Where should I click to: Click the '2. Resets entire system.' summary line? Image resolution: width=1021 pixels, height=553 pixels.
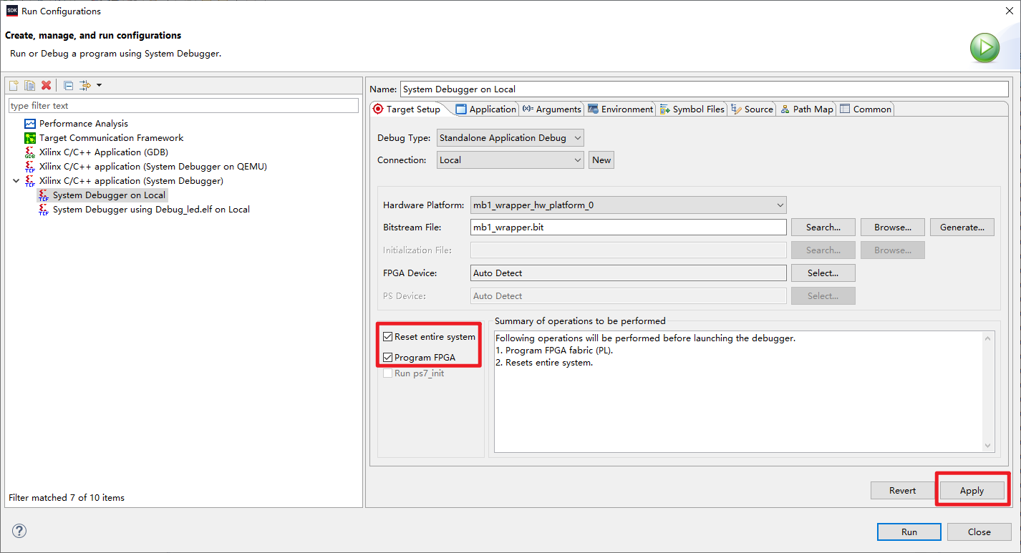click(x=544, y=363)
